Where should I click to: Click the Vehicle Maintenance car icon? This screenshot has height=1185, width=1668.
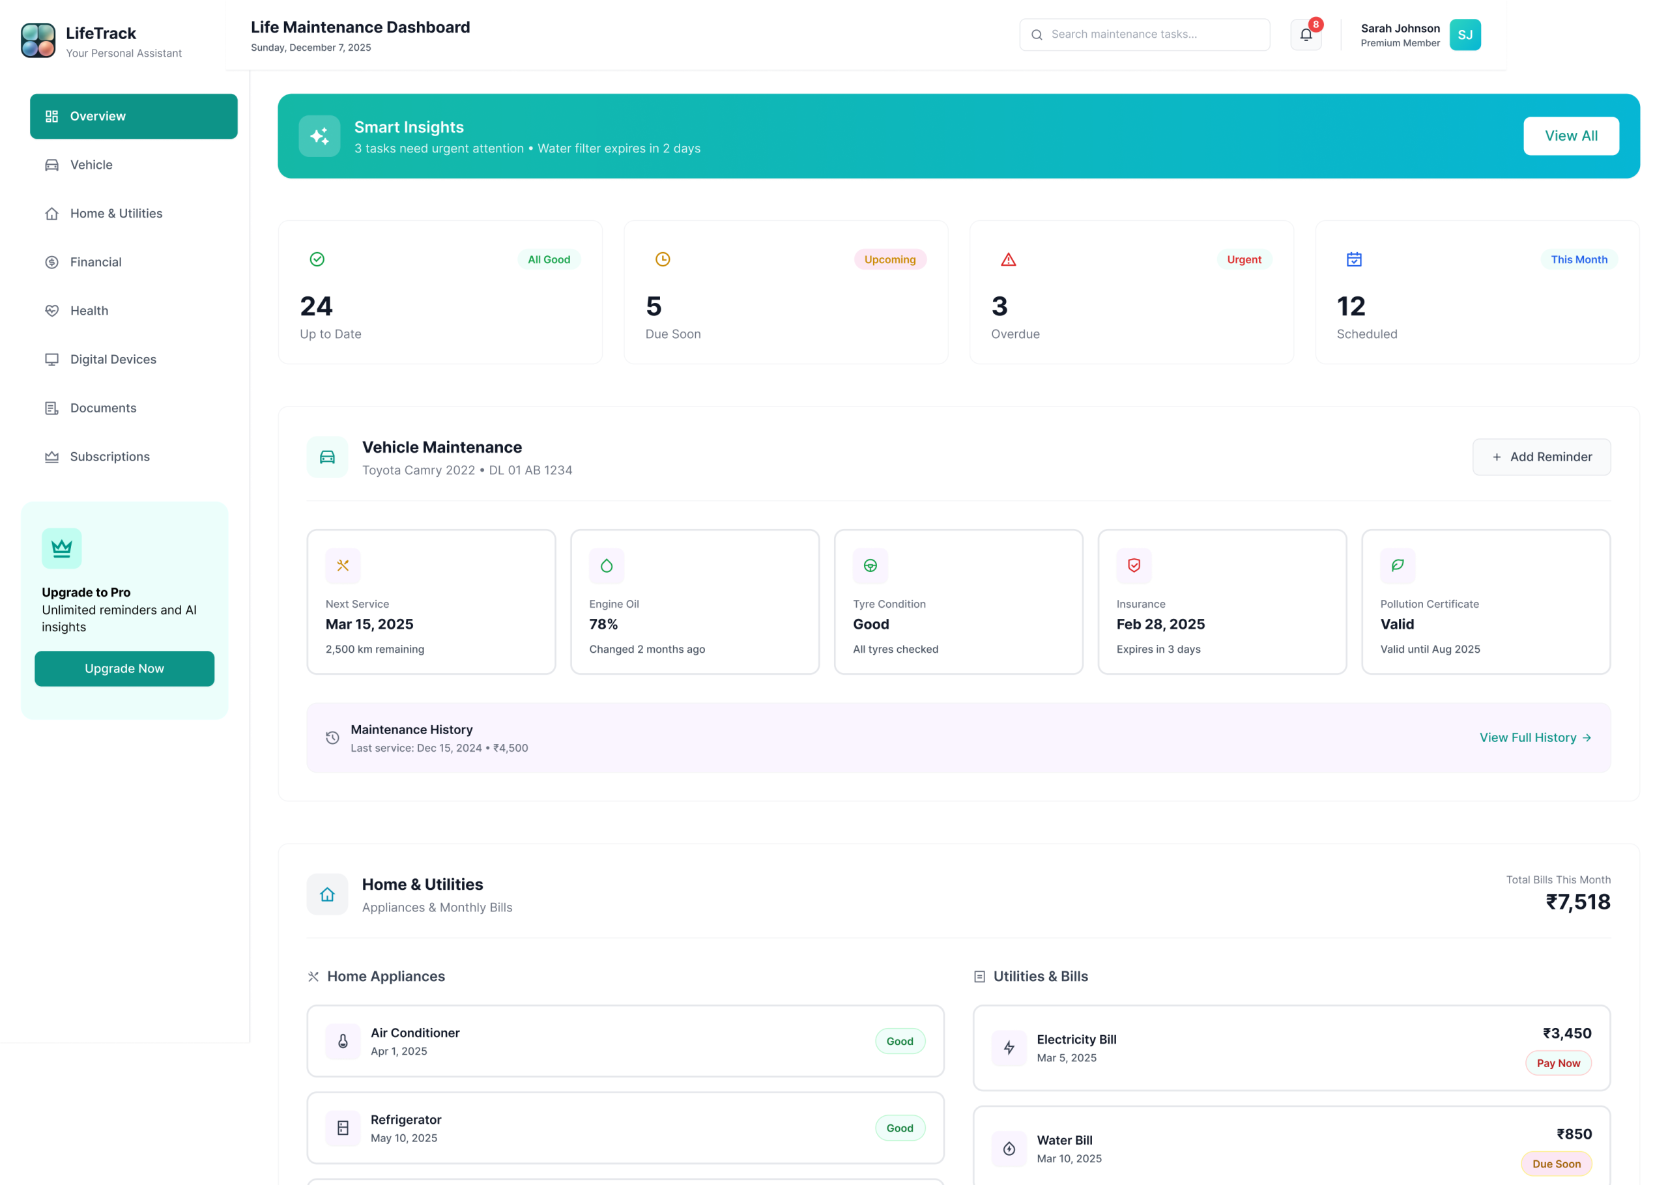pyautogui.click(x=327, y=457)
